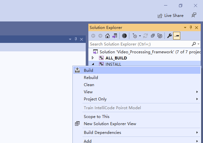Select Scope to This menu item
The height and width of the screenshot is (143, 203).
[x=137, y=117]
